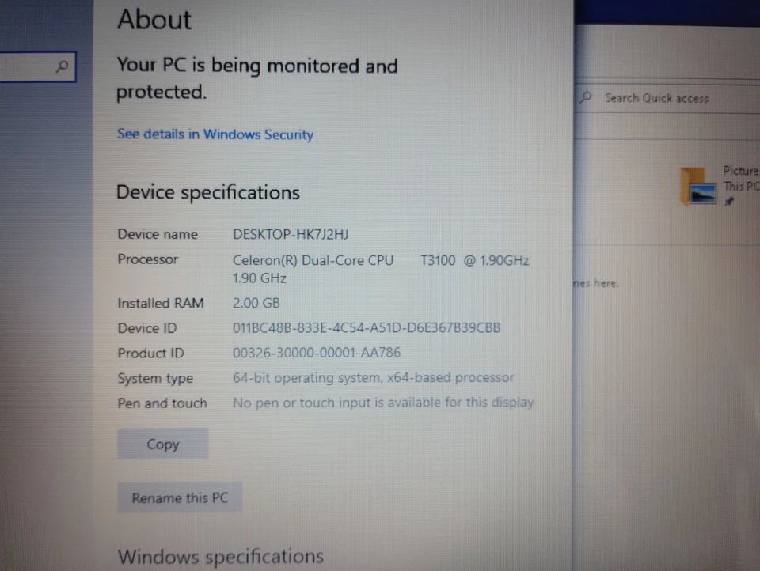This screenshot has width=760, height=571.
Task: Click the Pictures pinned item icon in Explorer
Action: pos(699,187)
